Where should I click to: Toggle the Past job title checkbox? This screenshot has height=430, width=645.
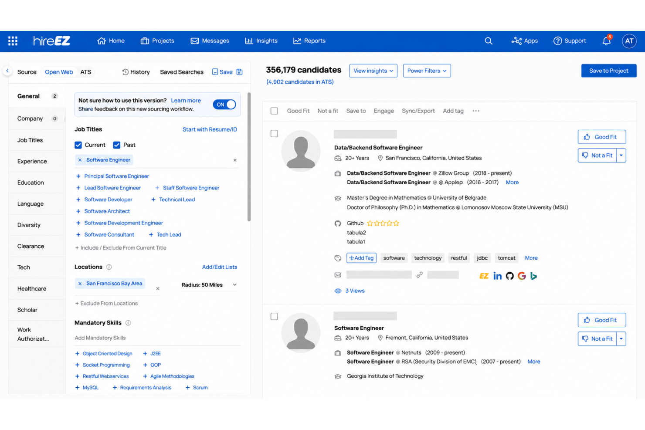coord(116,145)
